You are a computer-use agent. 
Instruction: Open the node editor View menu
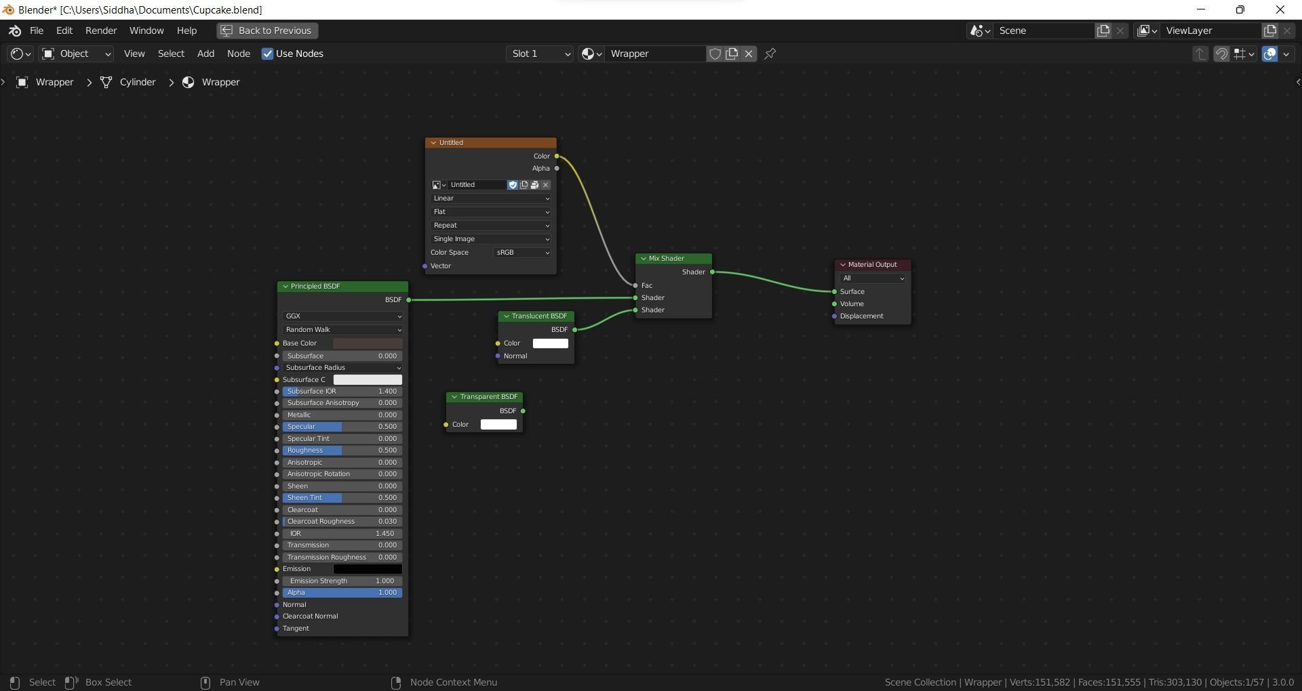(134, 54)
